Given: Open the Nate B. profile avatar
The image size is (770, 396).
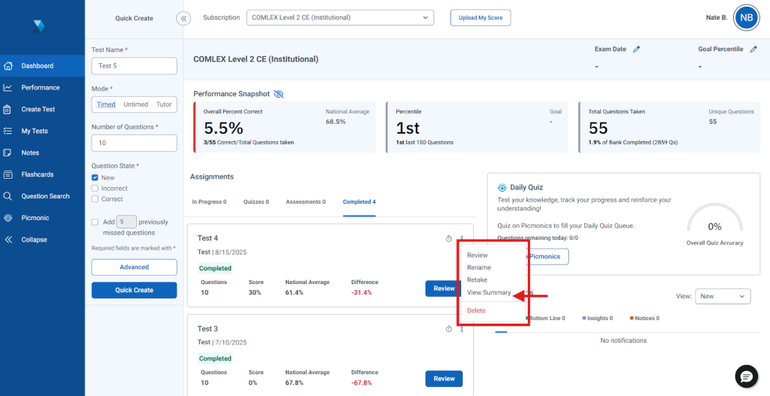Looking at the screenshot, I should coord(745,18).
